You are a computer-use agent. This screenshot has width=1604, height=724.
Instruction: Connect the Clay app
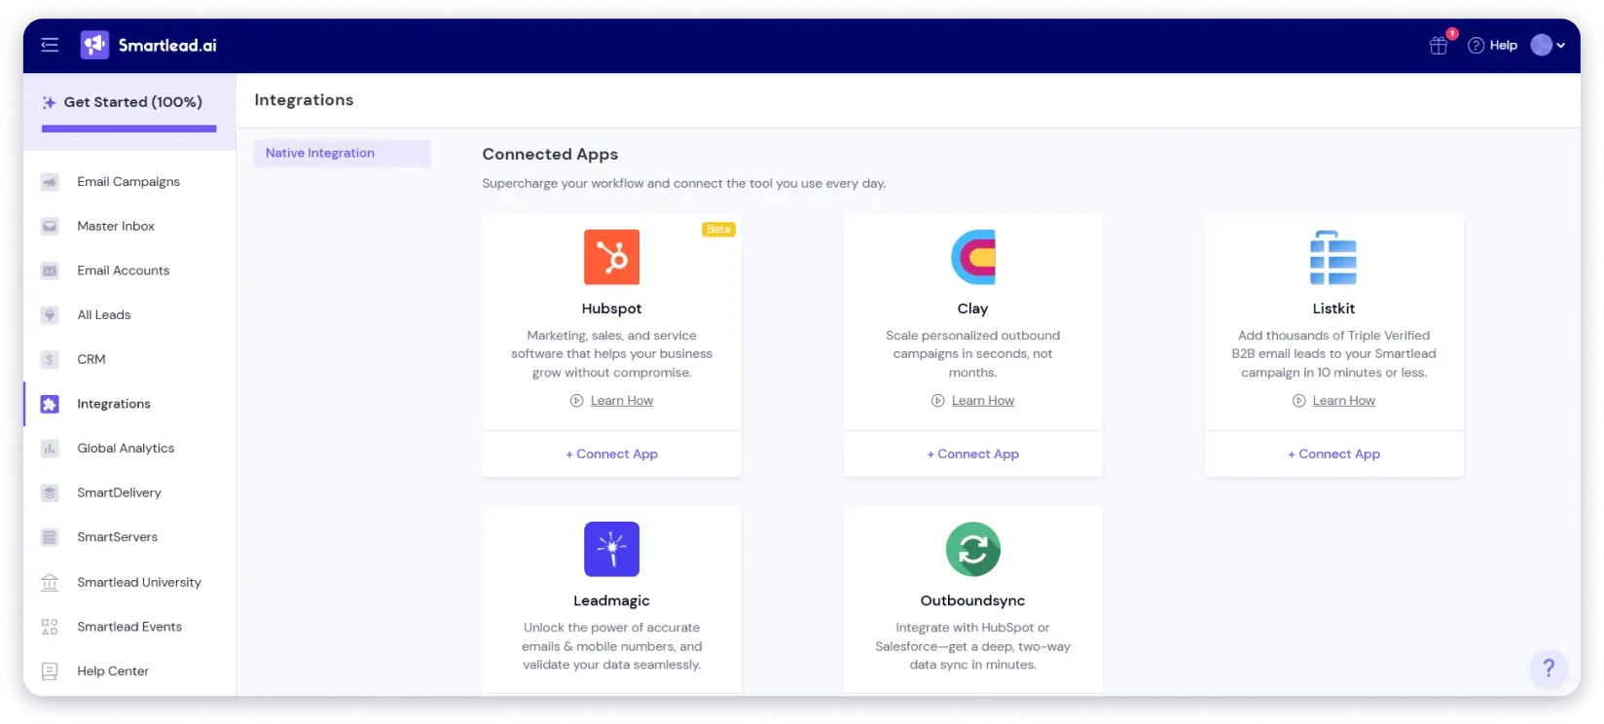coord(972,454)
